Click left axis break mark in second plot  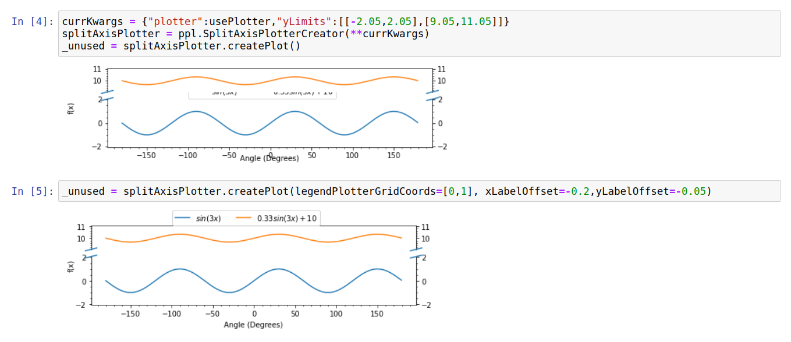92,254
